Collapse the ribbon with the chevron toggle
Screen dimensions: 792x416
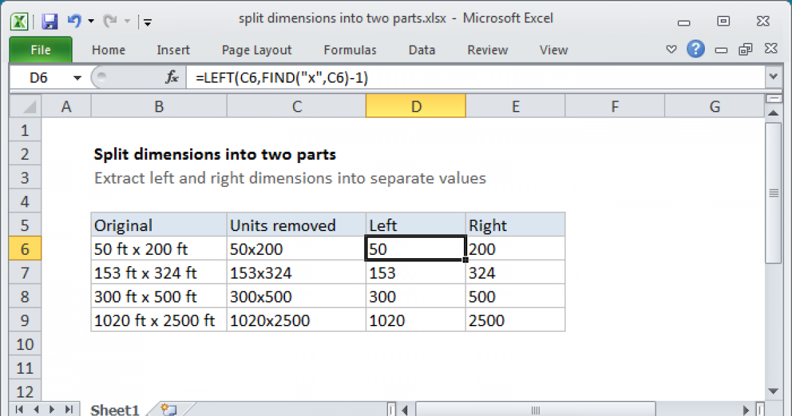671,50
